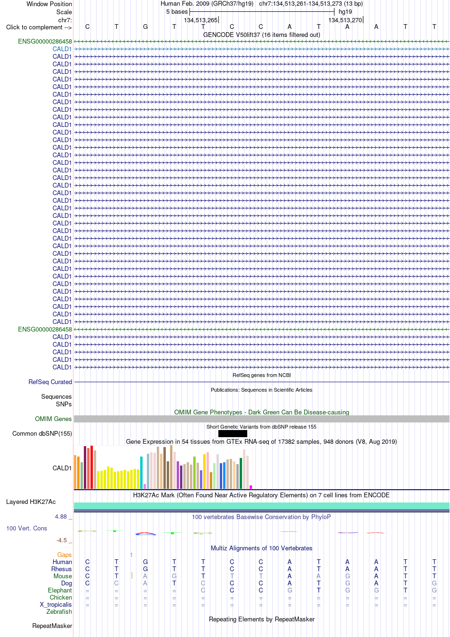Click "Short Genetic Variants from dbSNP" title
Screen dimensions: 450x637
click(261, 427)
